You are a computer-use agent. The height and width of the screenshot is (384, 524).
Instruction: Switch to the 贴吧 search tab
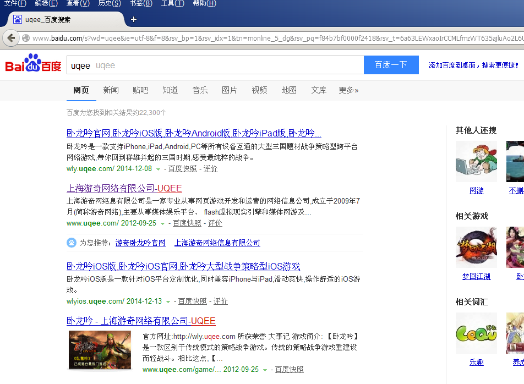coord(140,90)
